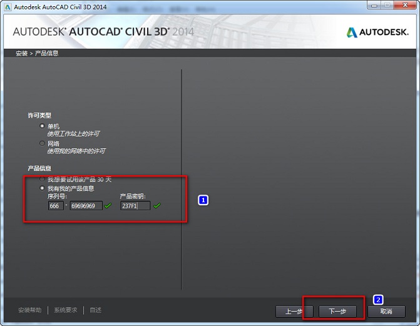Viewport: 420px width, 326px height.
Task: Click the product key field containing 237F1
Action: click(135, 206)
